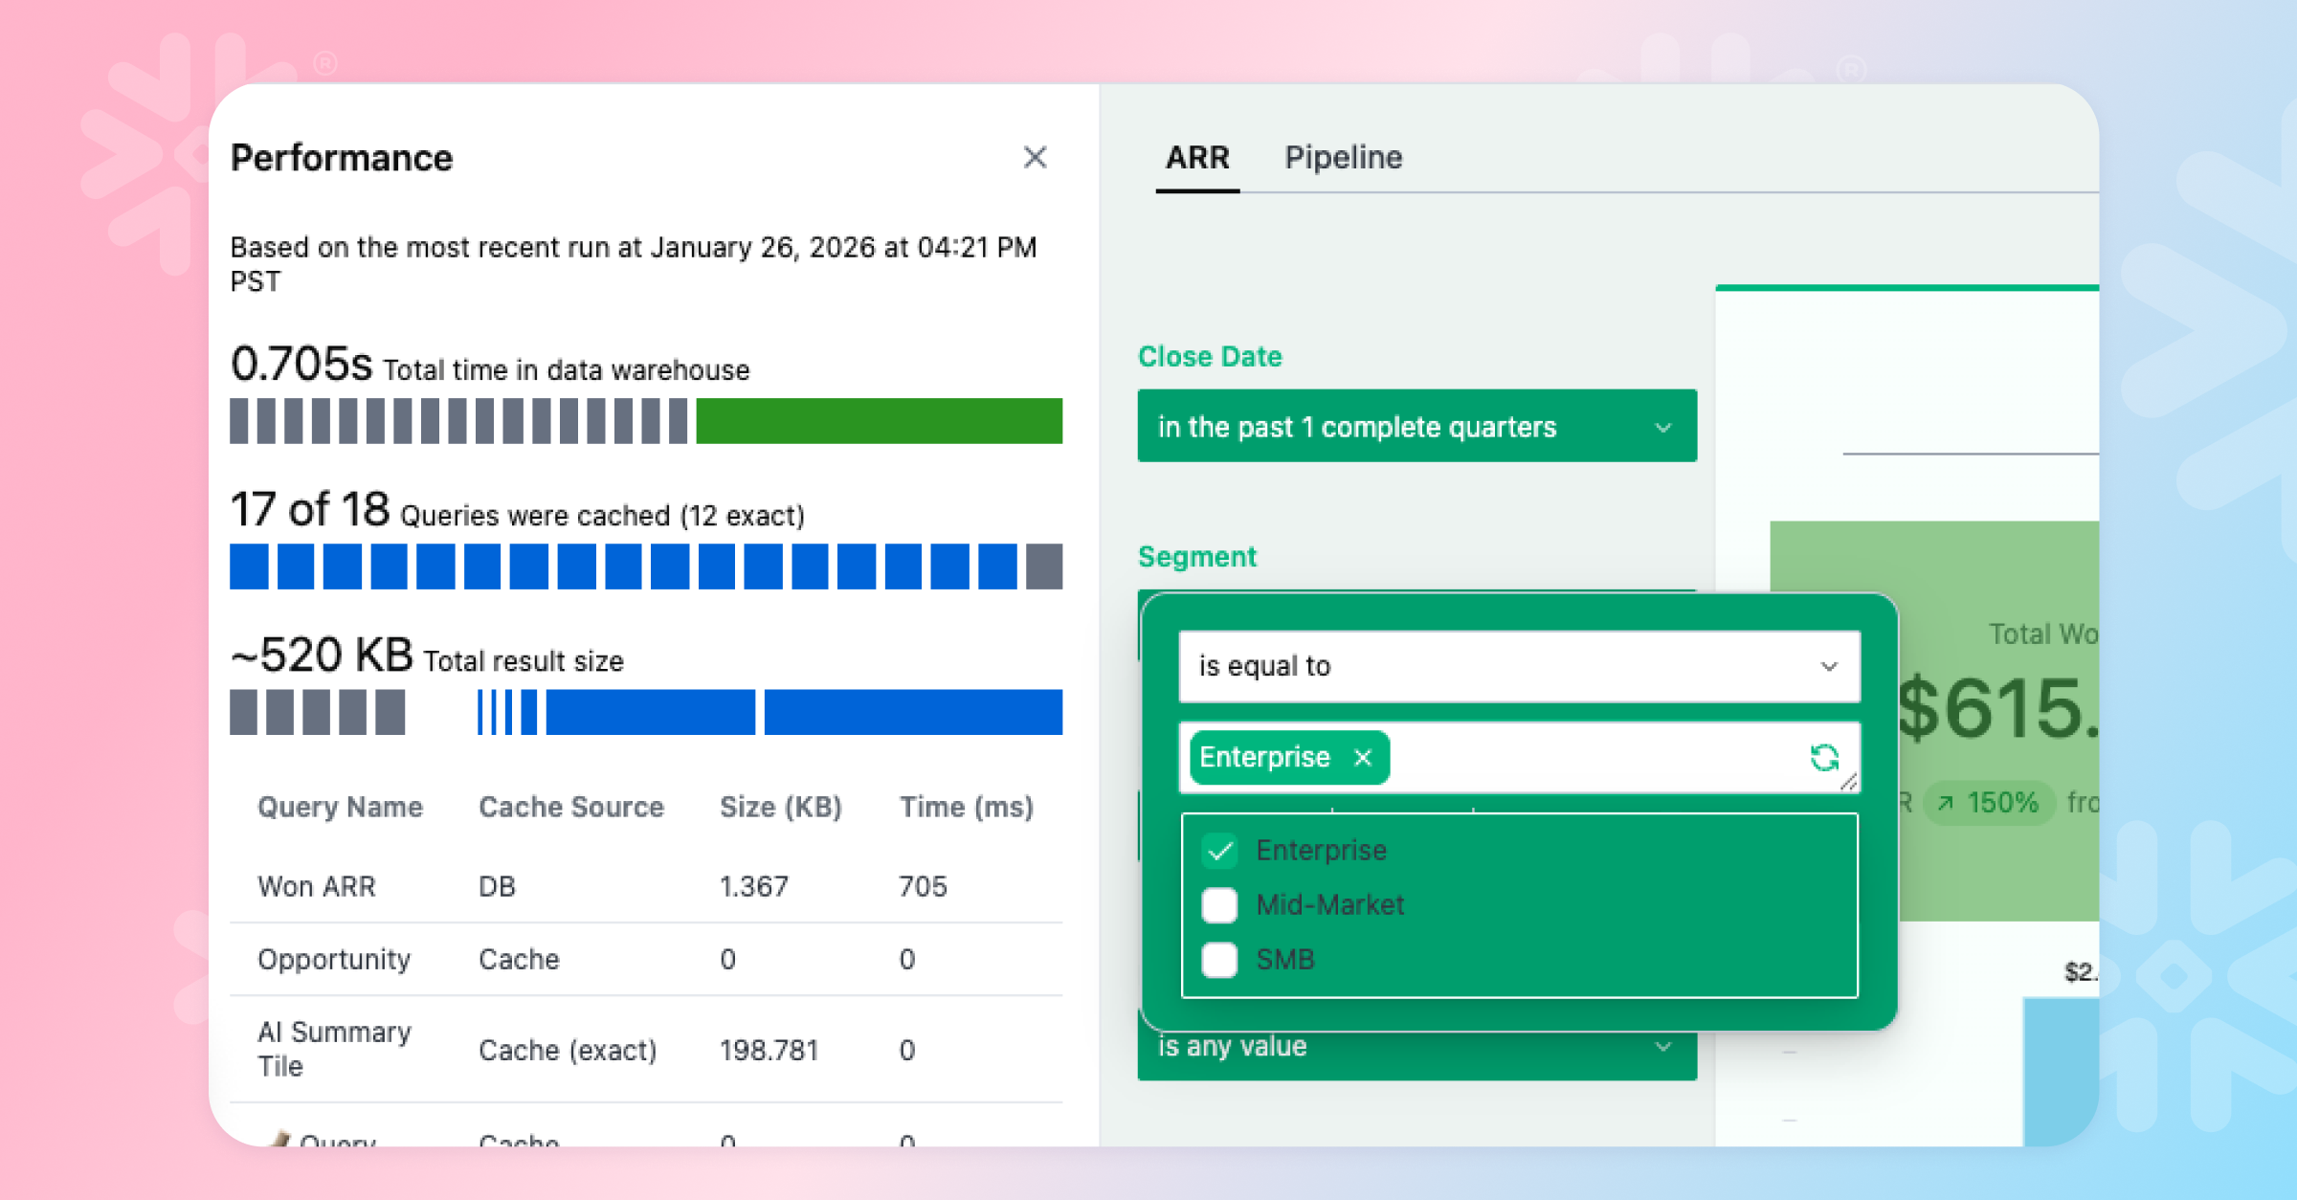Click the refresh suggestions icon
Screen dimensions: 2297x1200
(x=1824, y=758)
